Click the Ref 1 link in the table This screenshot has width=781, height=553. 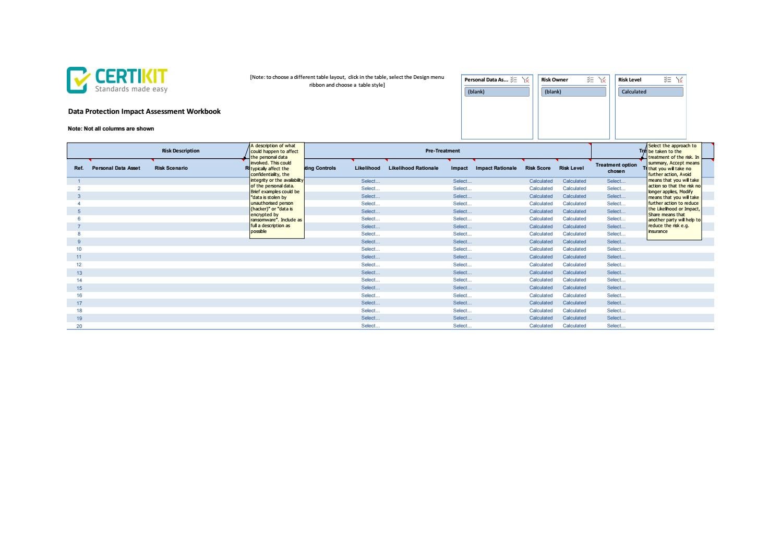(x=78, y=181)
